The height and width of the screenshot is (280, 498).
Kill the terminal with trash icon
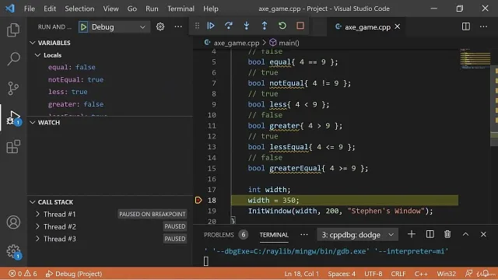pos(447,235)
